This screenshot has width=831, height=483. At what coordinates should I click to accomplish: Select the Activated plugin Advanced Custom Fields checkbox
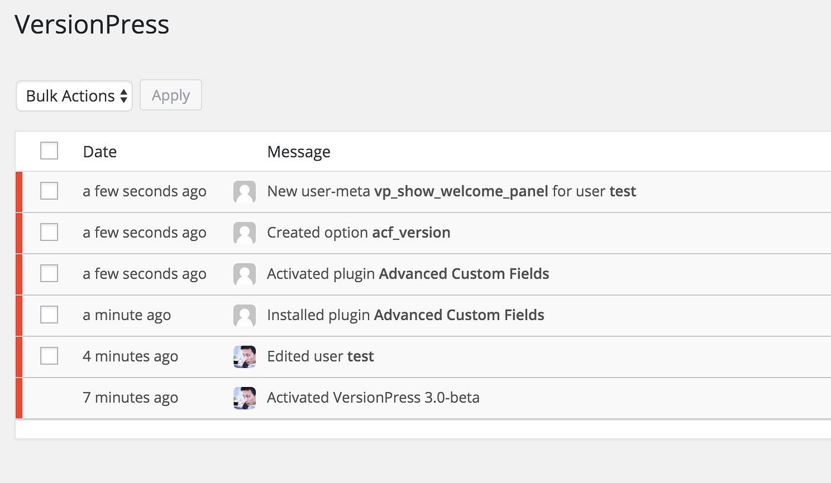tap(49, 273)
